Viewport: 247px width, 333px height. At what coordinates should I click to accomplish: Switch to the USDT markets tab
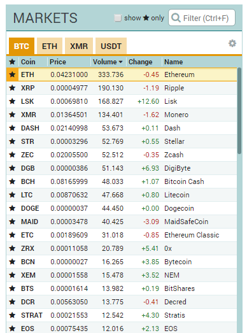[x=111, y=46]
